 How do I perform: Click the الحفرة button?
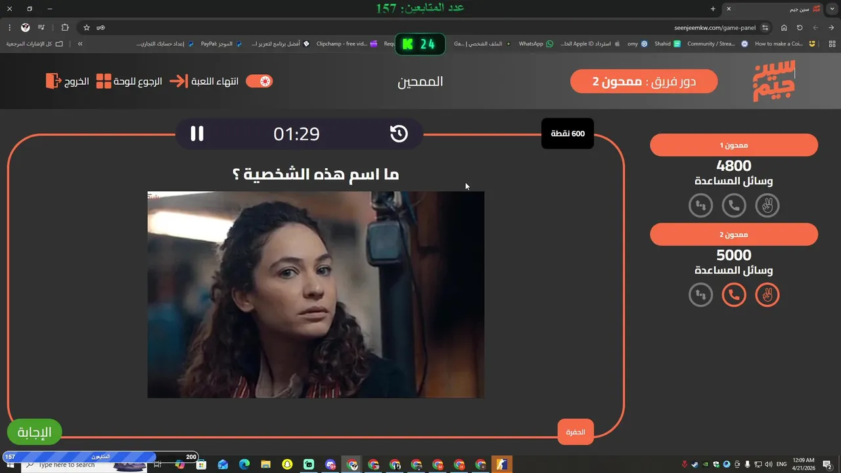pyautogui.click(x=576, y=432)
